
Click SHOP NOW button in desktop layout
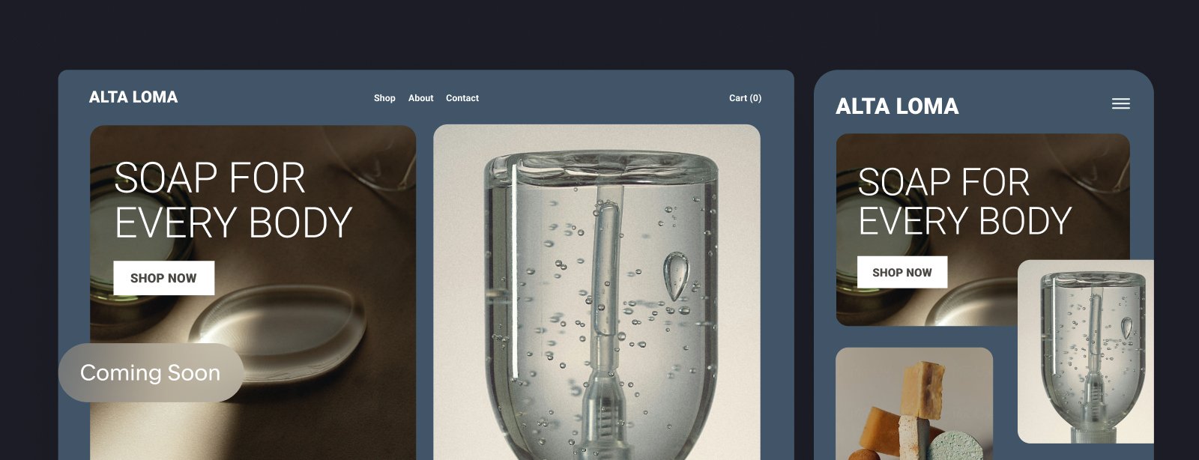point(163,278)
